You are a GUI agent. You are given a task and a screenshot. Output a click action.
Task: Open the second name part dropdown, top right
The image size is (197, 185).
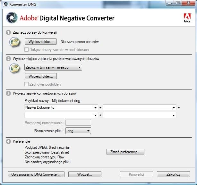pos(139,107)
